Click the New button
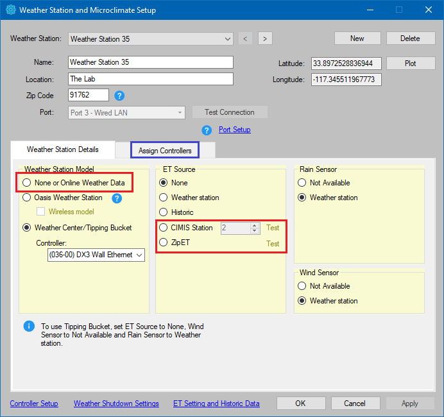 (x=357, y=38)
